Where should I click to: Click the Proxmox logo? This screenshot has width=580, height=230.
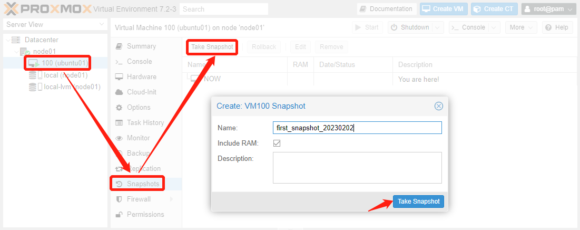pyautogui.click(x=48, y=8)
